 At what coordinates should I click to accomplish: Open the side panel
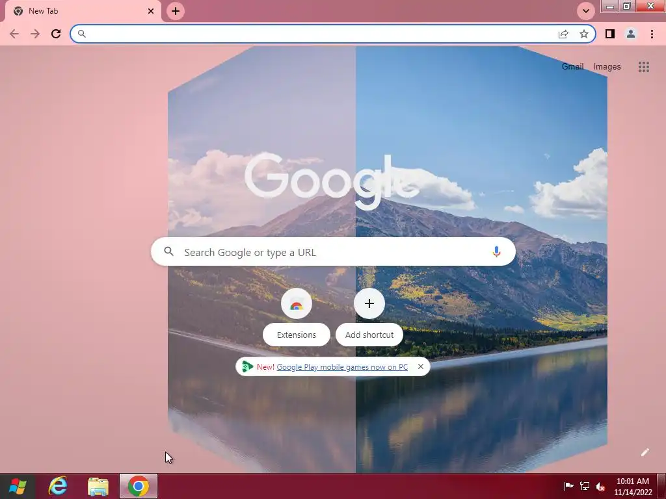(x=610, y=34)
